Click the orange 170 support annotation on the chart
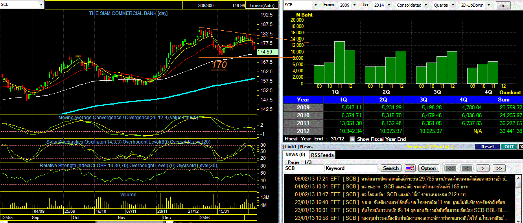This screenshot has width=523, height=223. tap(219, 65)
